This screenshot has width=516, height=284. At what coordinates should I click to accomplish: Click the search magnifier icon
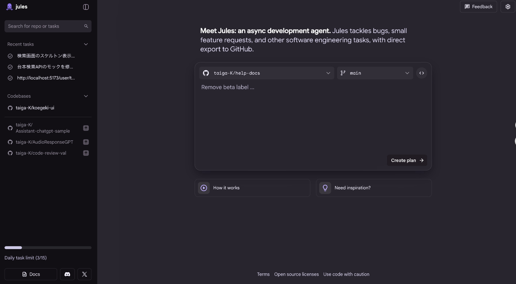86,26
